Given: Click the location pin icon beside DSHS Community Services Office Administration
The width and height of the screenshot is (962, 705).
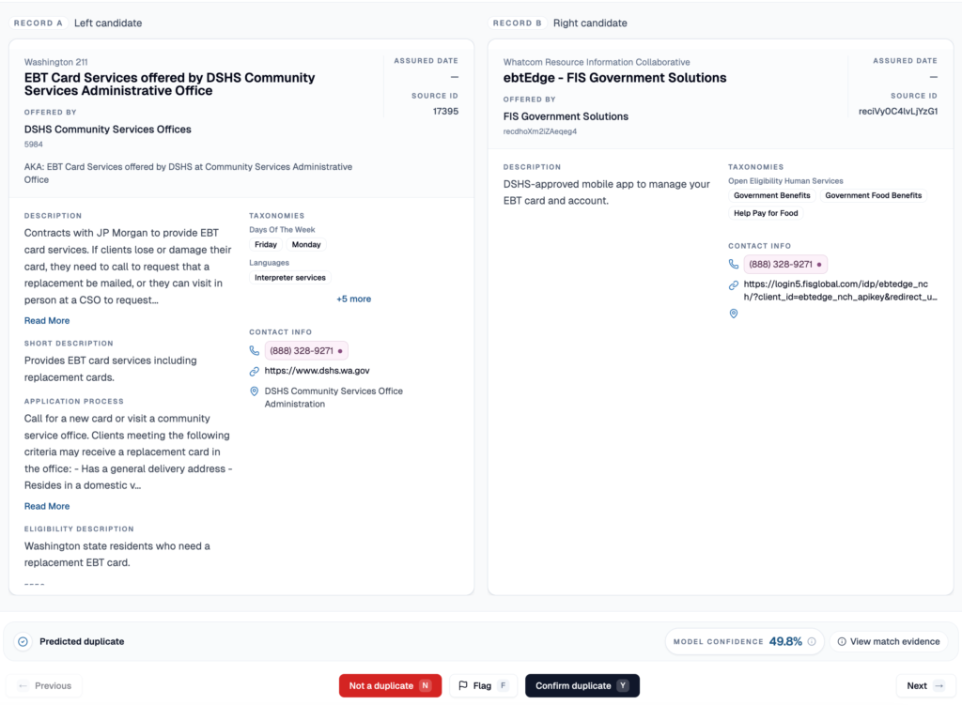Looking at the screenshot, I should click(x=254, y=391).
